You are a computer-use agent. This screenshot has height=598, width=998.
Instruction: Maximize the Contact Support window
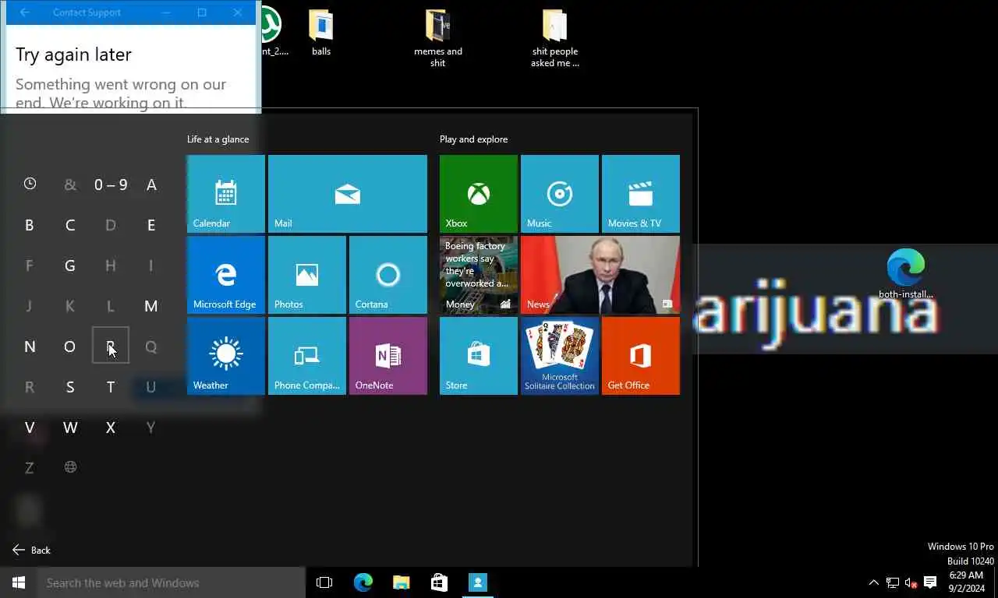point(202,12)
